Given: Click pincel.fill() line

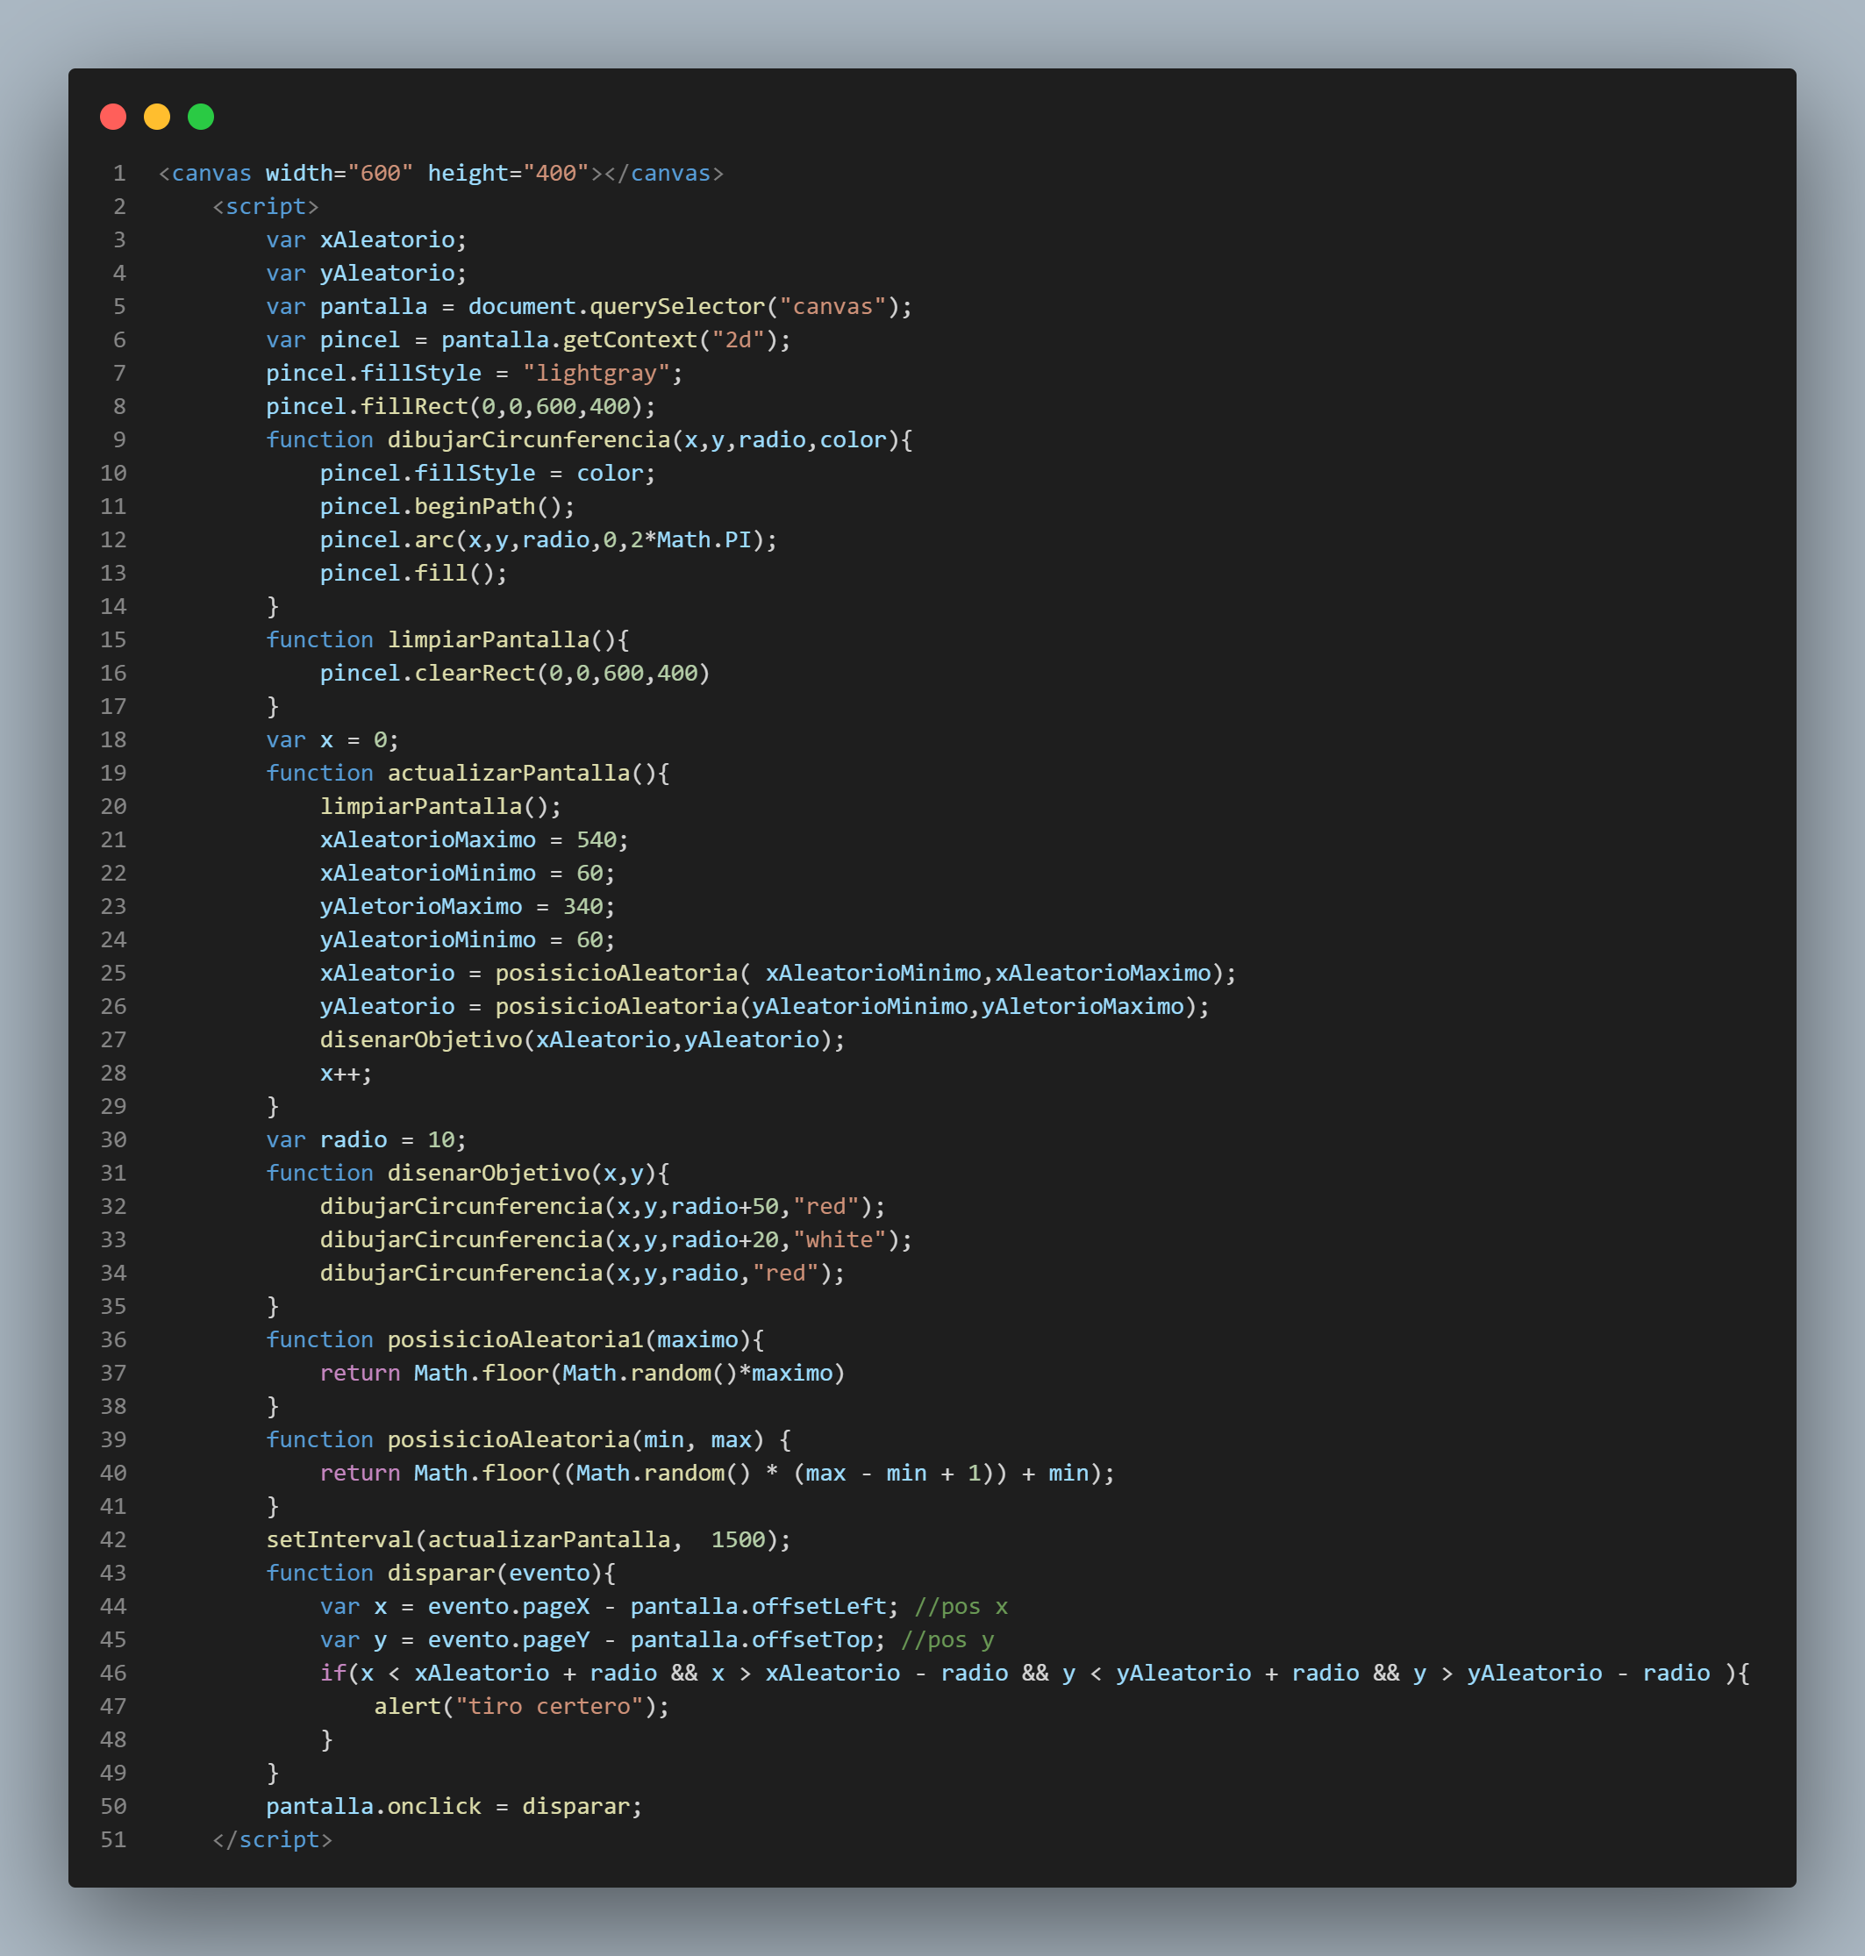Looking at the screenshot, I should point(413,574).
